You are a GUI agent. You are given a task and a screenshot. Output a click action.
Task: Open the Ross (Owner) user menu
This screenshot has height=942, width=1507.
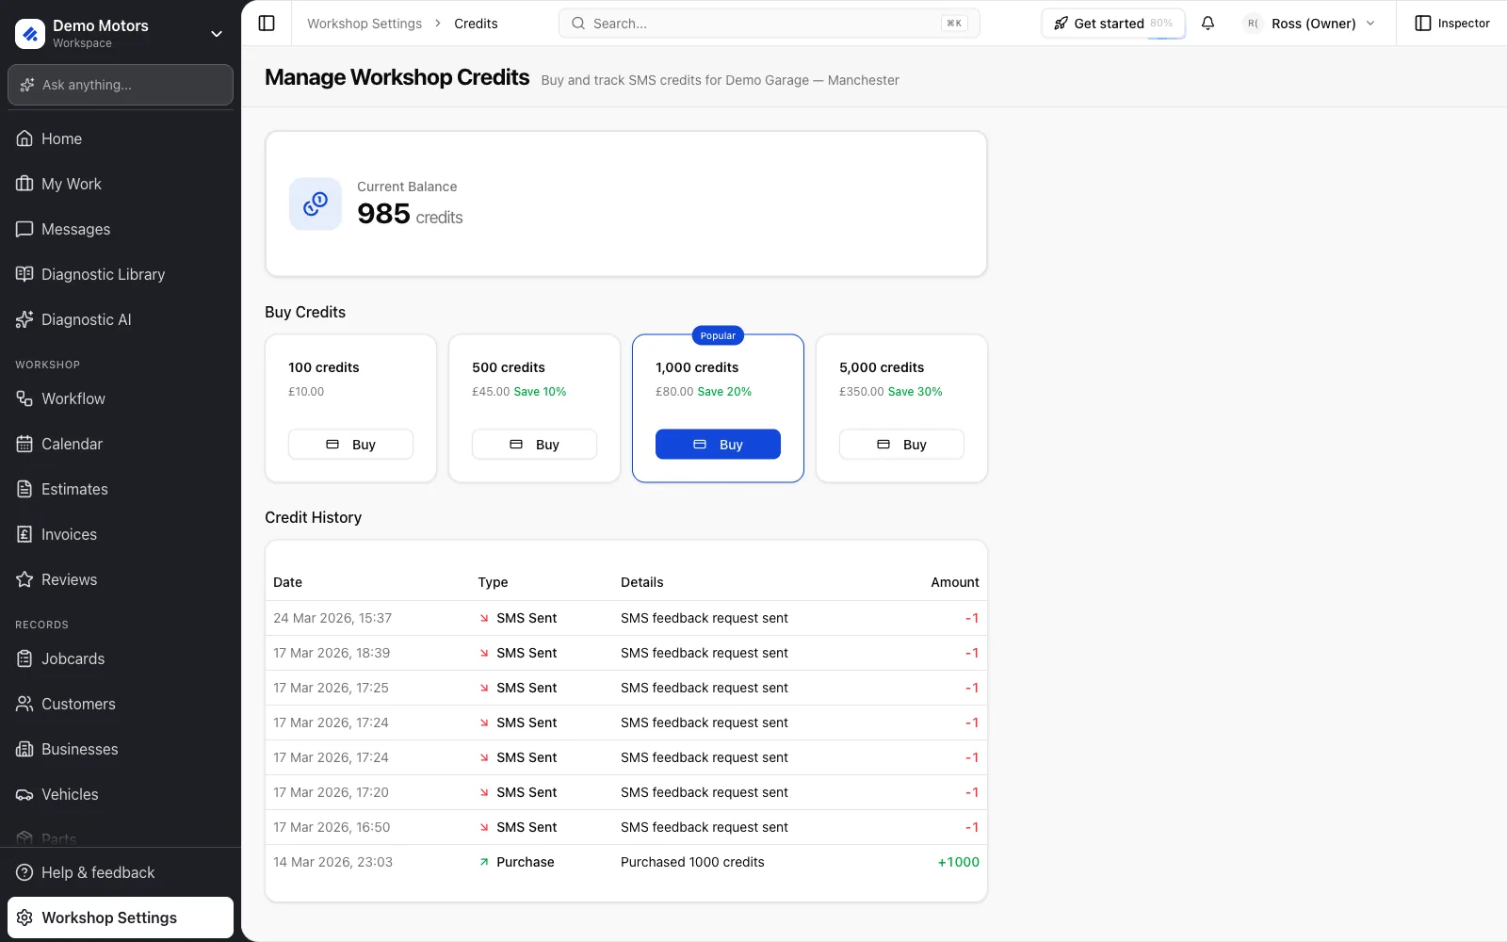coord(1310,24)
